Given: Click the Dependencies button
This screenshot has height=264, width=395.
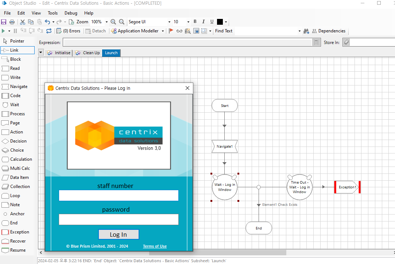Looking at the screenshot, I should [x=329, y=31].
